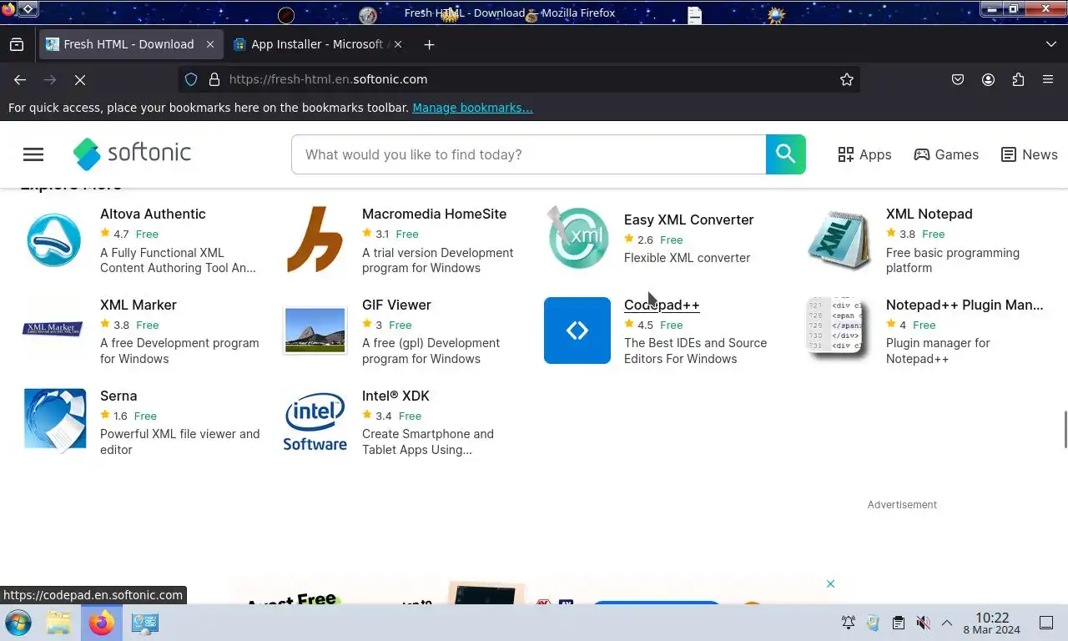
Task: Expand hidden tray icons chevron
Action: [x=947, y=623]
